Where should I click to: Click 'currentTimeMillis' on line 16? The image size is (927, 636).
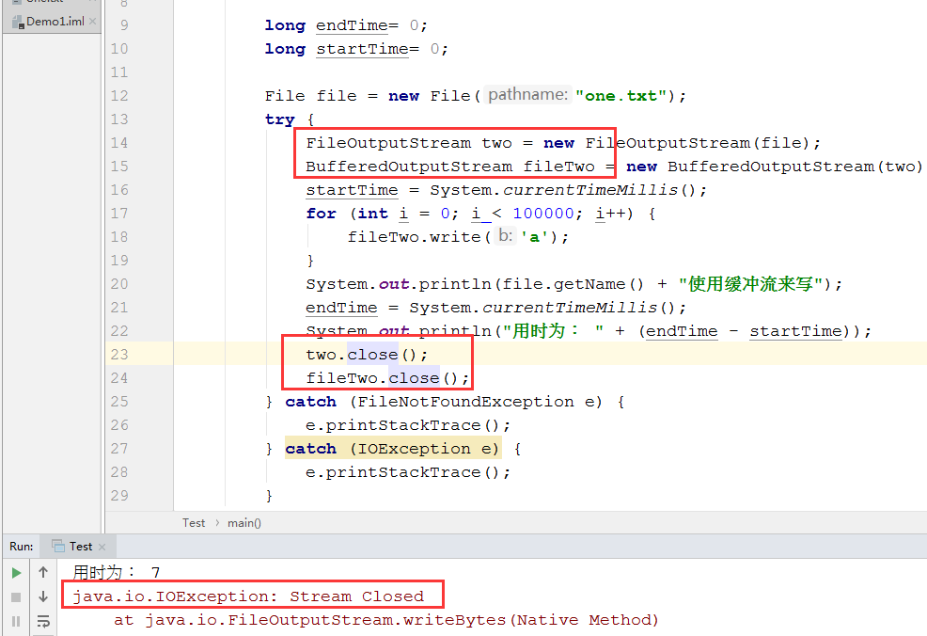590,190
